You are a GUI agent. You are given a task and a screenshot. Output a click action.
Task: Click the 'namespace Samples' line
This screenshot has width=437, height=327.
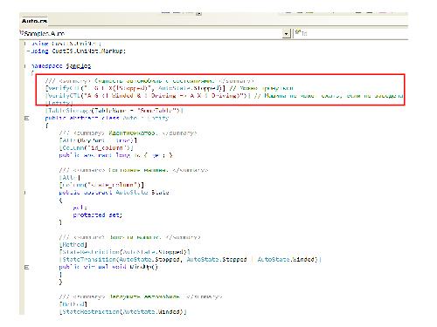pos(61,66)
